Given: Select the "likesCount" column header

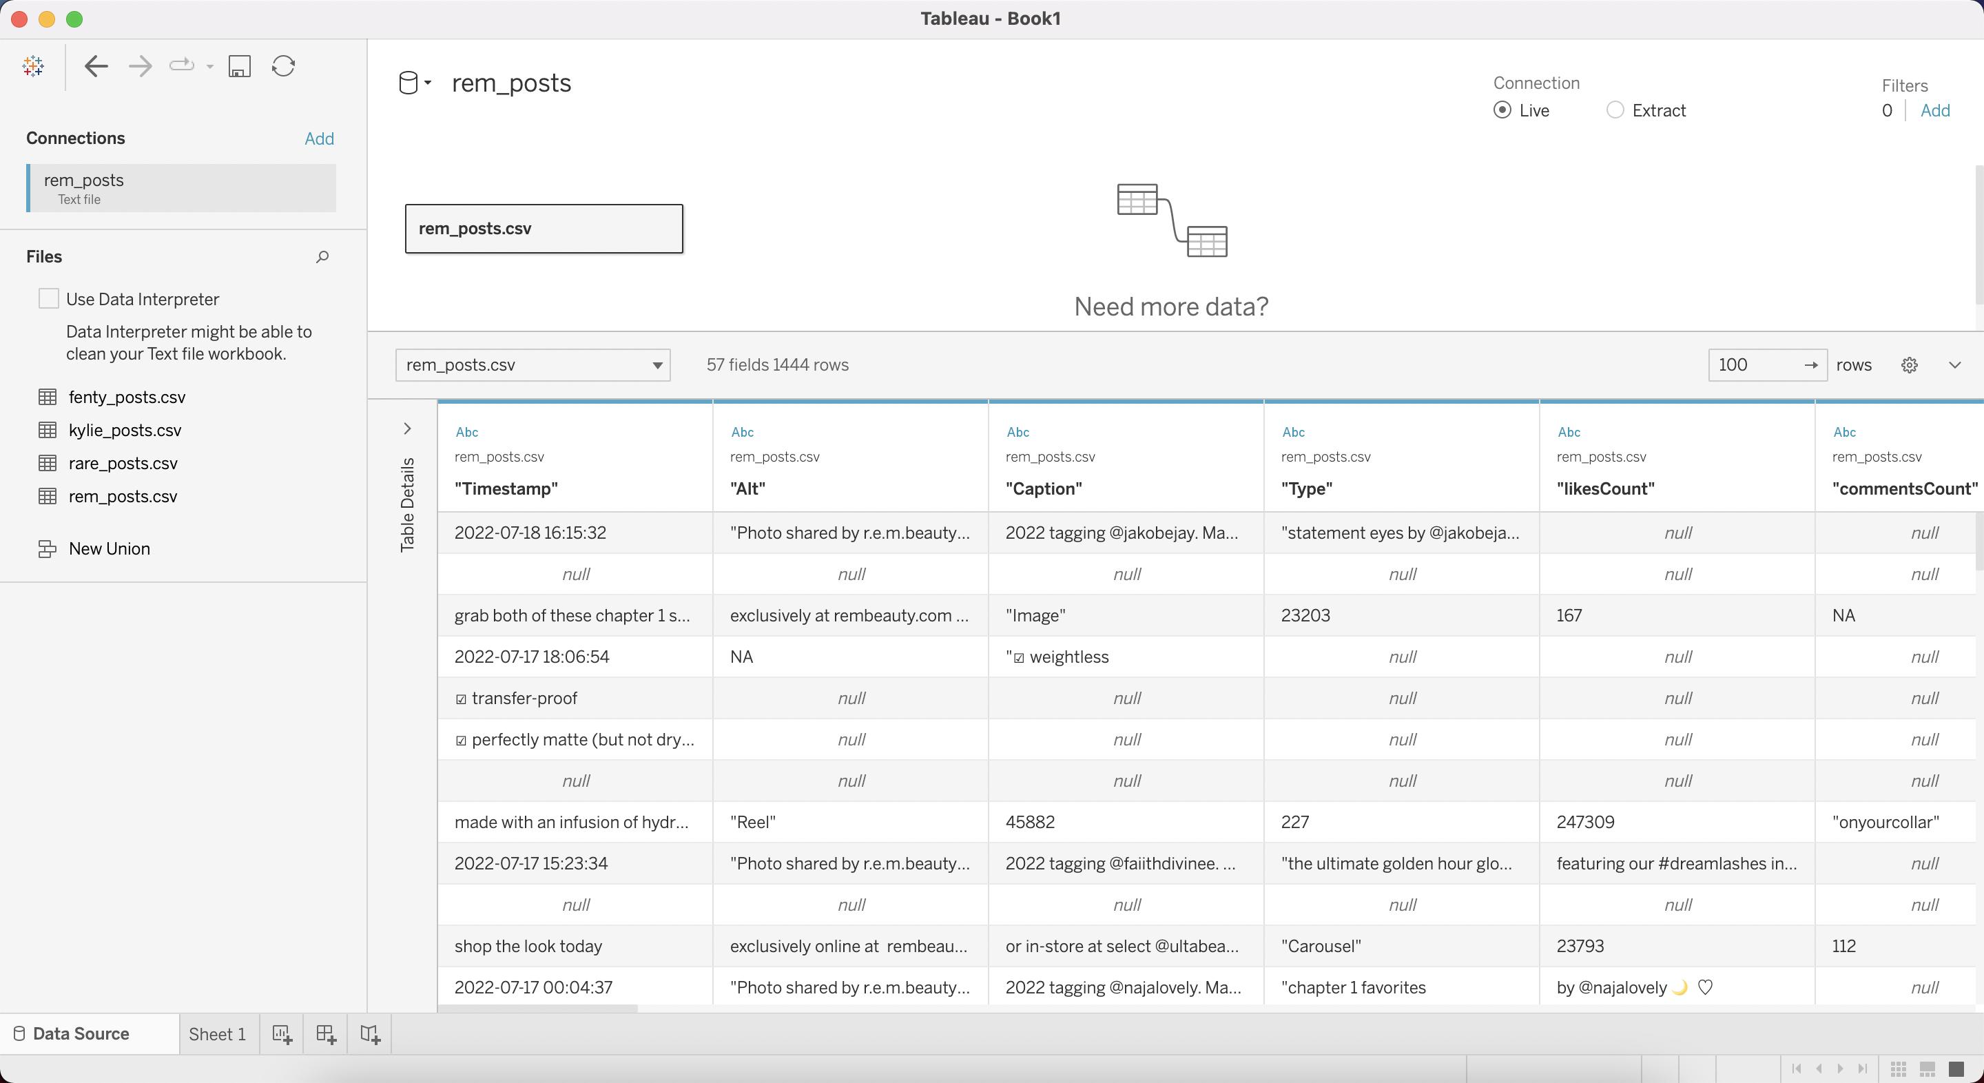Looking at the screenshot, I should [1606, 488].
